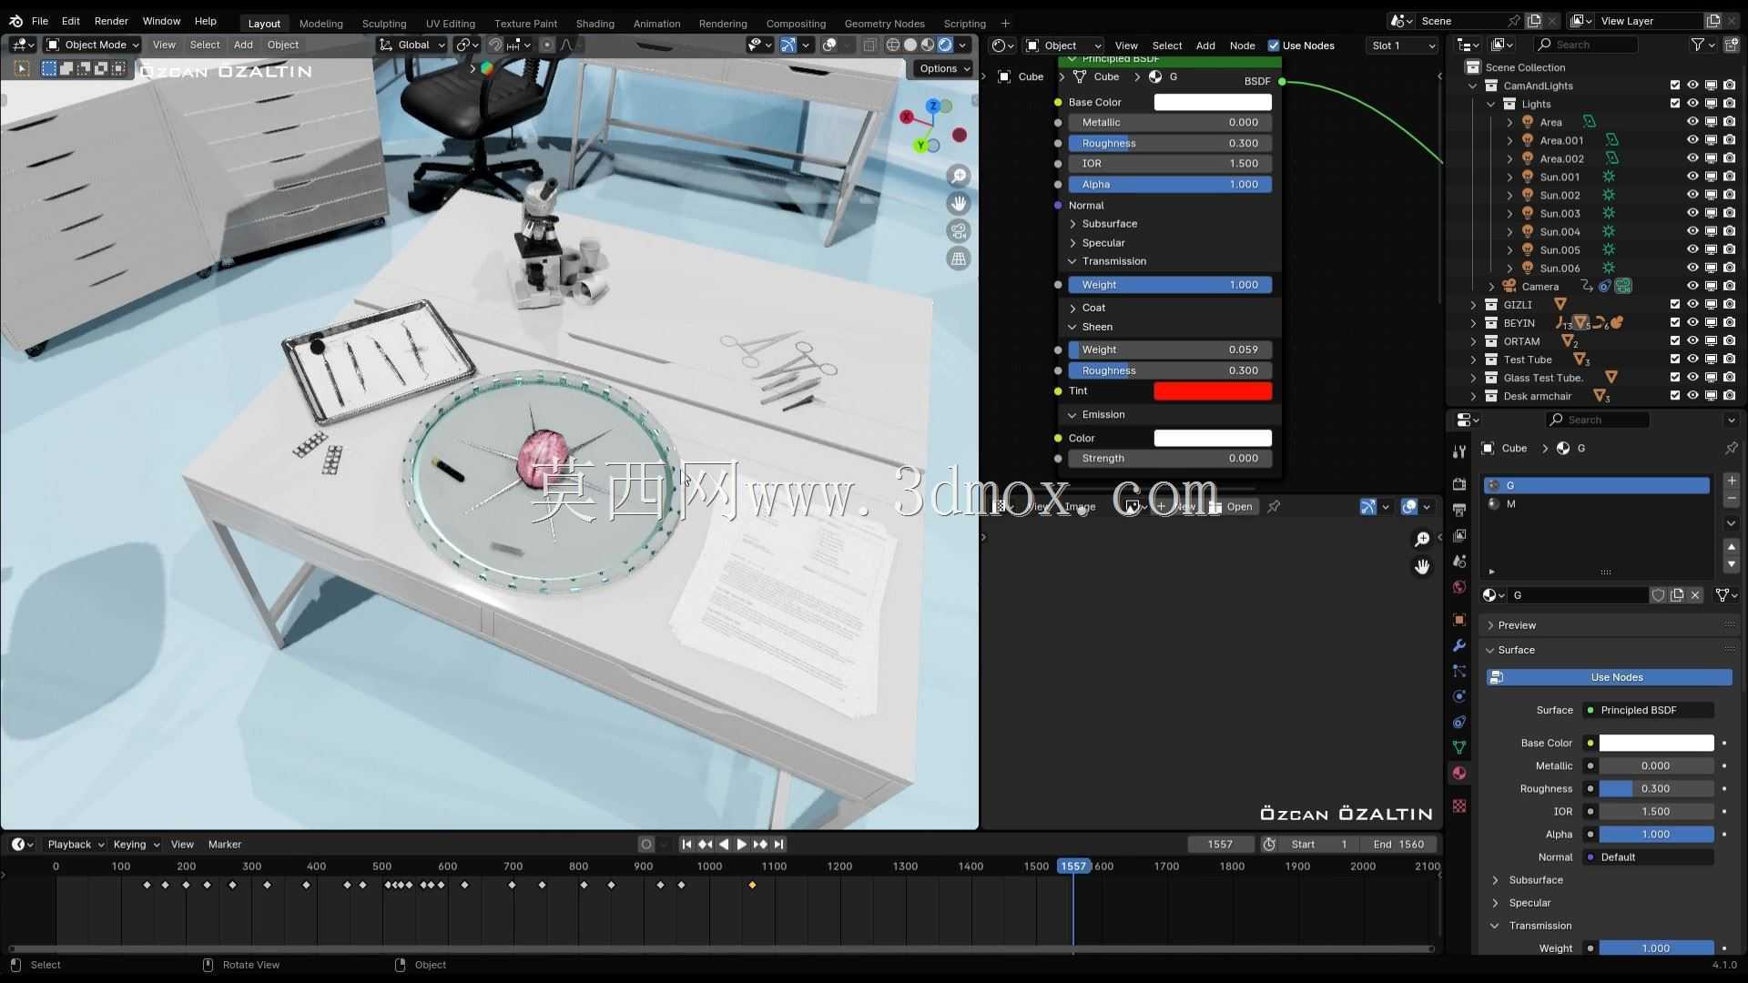Open the Slot 1 material slot dropdown

coord(1403,46)
